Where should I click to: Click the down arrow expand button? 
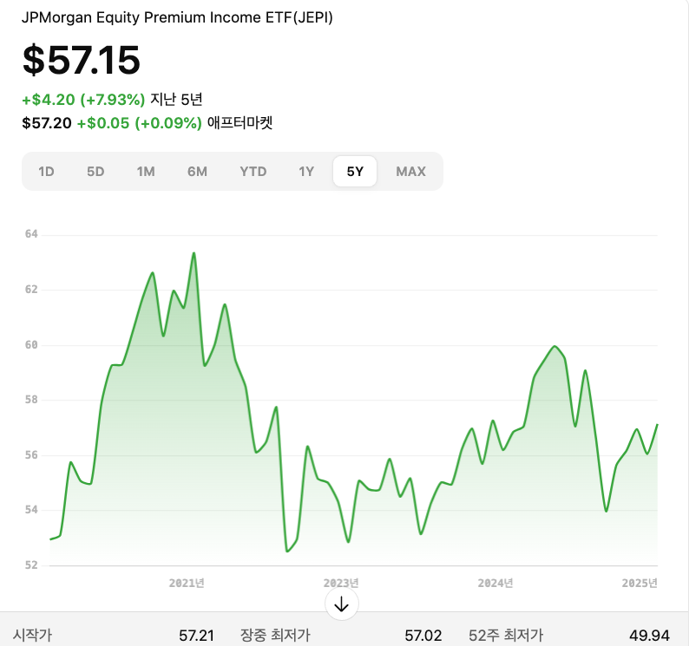(x=341, y=604)
